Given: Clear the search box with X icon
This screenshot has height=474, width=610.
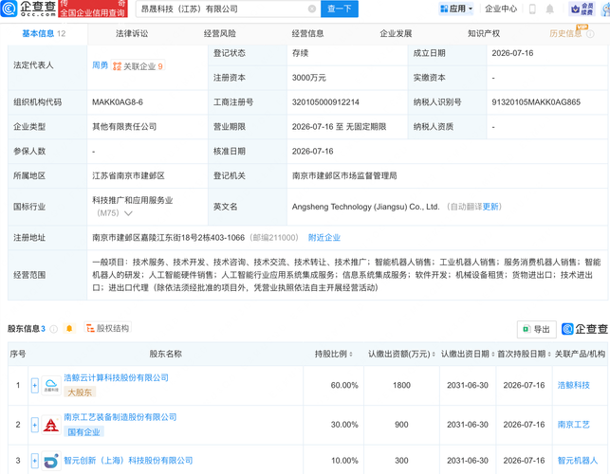Looking at the screenshot, I should coord(311,9).
